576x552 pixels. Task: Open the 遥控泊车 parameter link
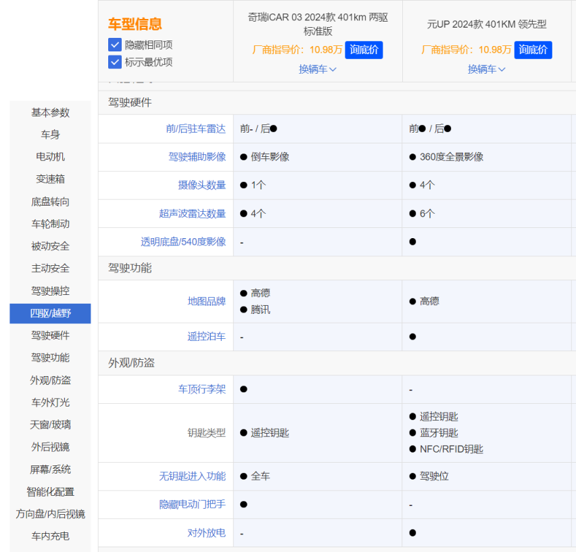tap(207, 337)
